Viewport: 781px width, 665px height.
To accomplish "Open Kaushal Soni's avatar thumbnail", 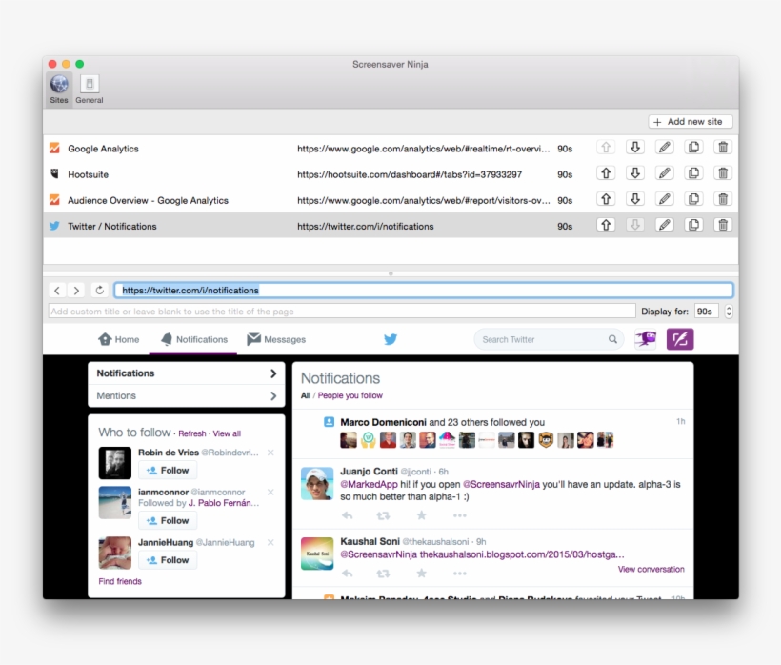I will (x=317, y=554).
